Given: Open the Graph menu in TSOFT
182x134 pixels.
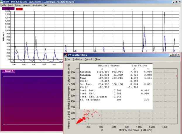Looking at the screenshot, I should click(x=11, y=5).
